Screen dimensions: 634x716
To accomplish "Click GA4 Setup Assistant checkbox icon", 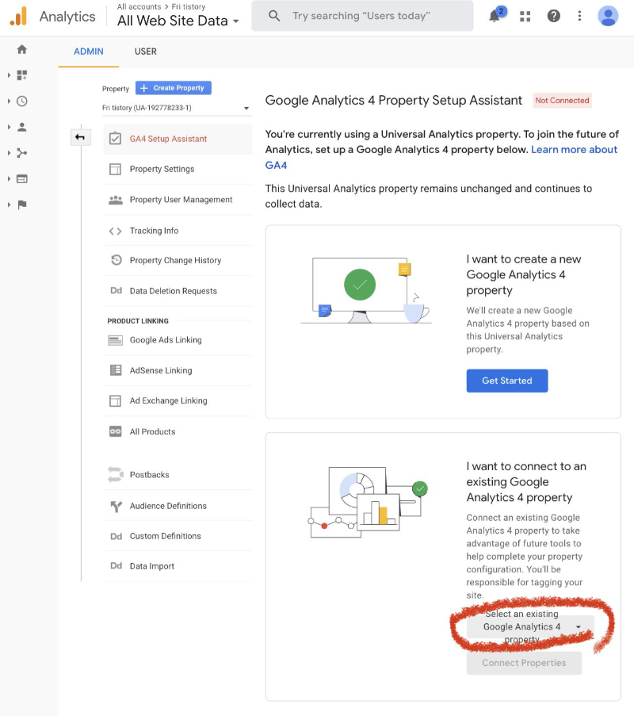I will click(x=116, y=138).
